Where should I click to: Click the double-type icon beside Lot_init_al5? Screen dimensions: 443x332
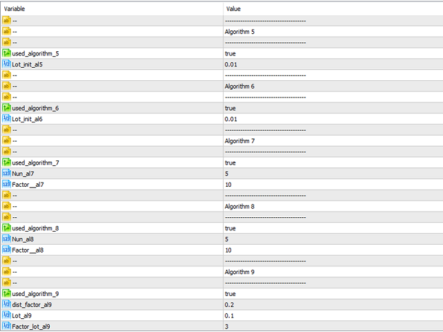point(6,64)
